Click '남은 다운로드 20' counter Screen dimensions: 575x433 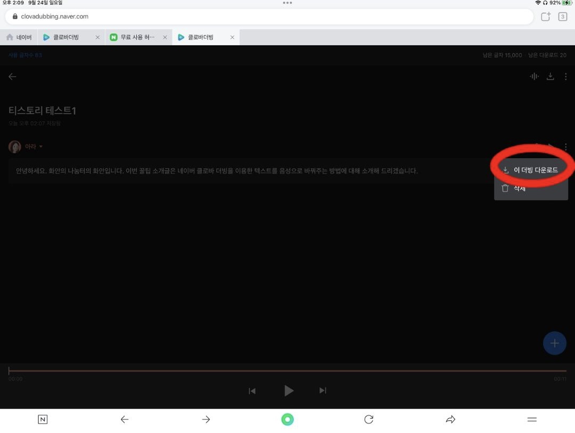coord(547,55)
